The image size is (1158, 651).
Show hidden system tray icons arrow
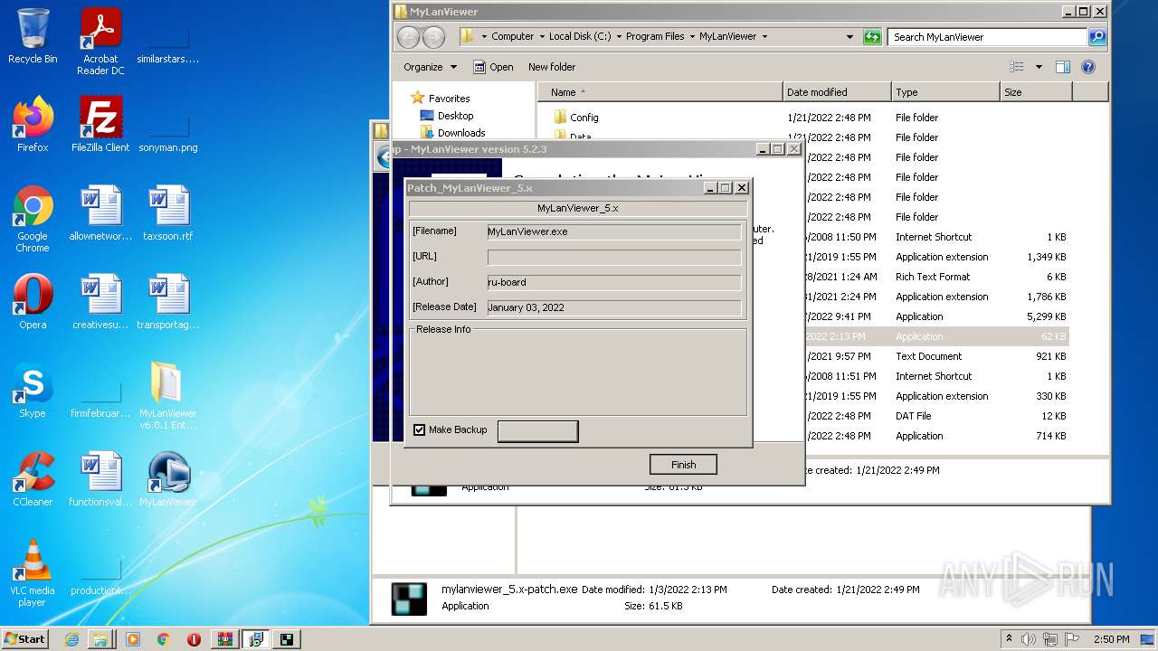click(x=1009, y=638)
